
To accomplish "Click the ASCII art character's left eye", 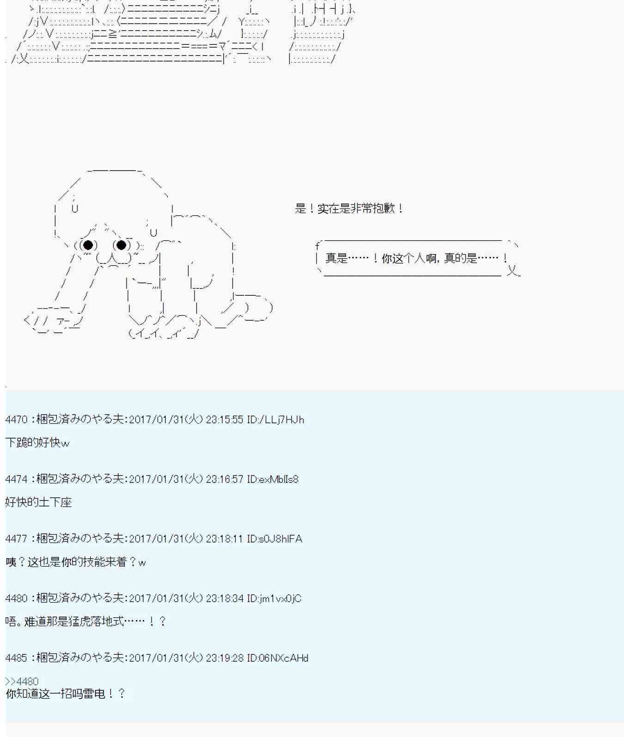I will pos(88,245).
